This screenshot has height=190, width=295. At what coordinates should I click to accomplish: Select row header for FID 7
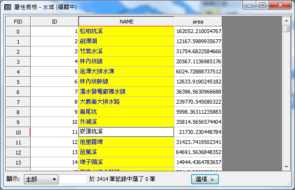[18, 102]
